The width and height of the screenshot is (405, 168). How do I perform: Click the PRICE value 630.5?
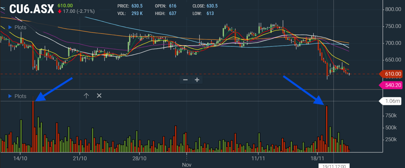point(137,6)
